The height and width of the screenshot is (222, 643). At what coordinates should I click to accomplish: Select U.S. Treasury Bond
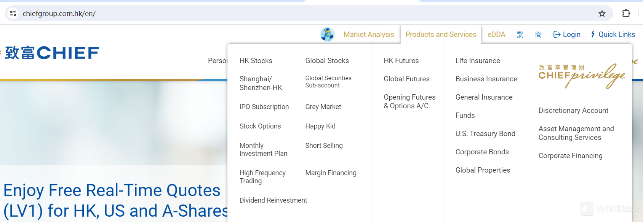click(x=485, y=133)
